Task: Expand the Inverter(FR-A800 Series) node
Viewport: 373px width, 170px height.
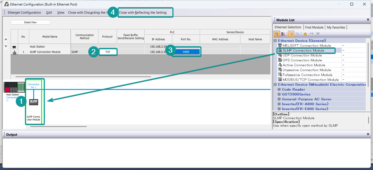Action: point(279,104)
